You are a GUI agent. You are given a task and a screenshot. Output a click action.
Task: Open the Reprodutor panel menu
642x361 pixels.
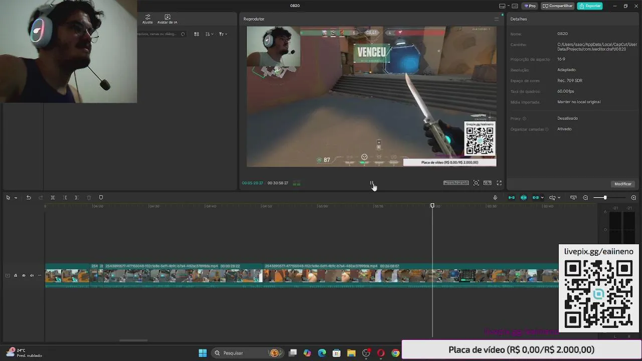pyautogui.click(x=497, y=19)
